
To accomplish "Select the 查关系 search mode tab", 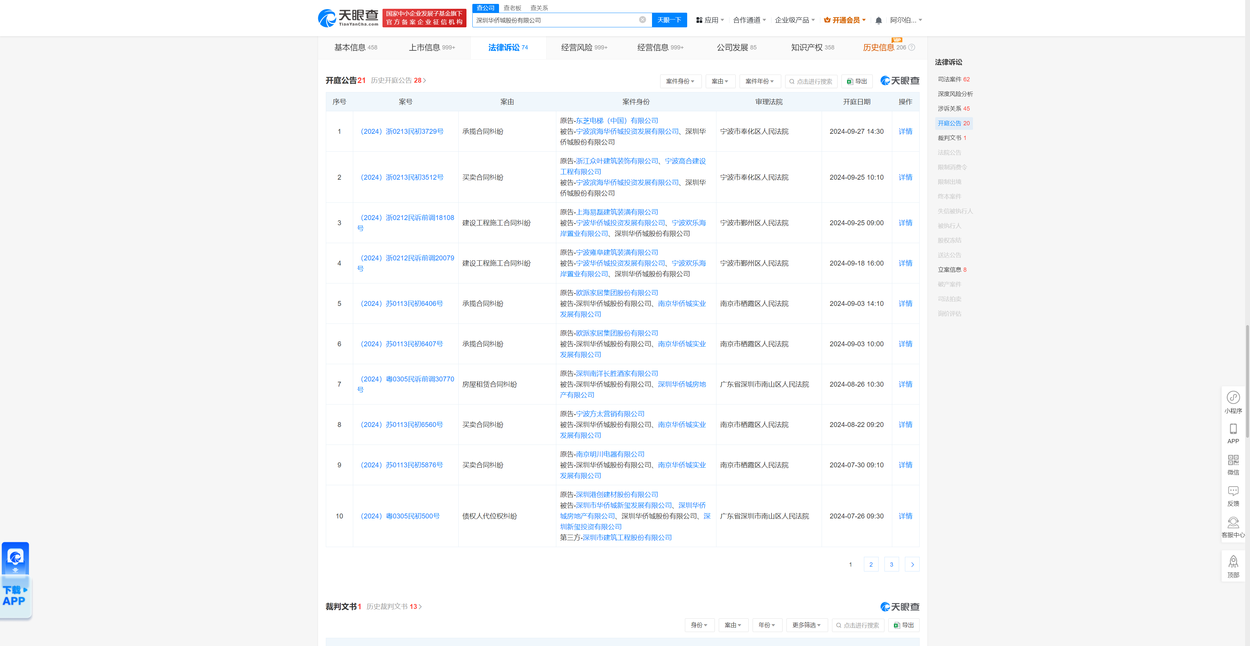I will [x=539, y=8].
